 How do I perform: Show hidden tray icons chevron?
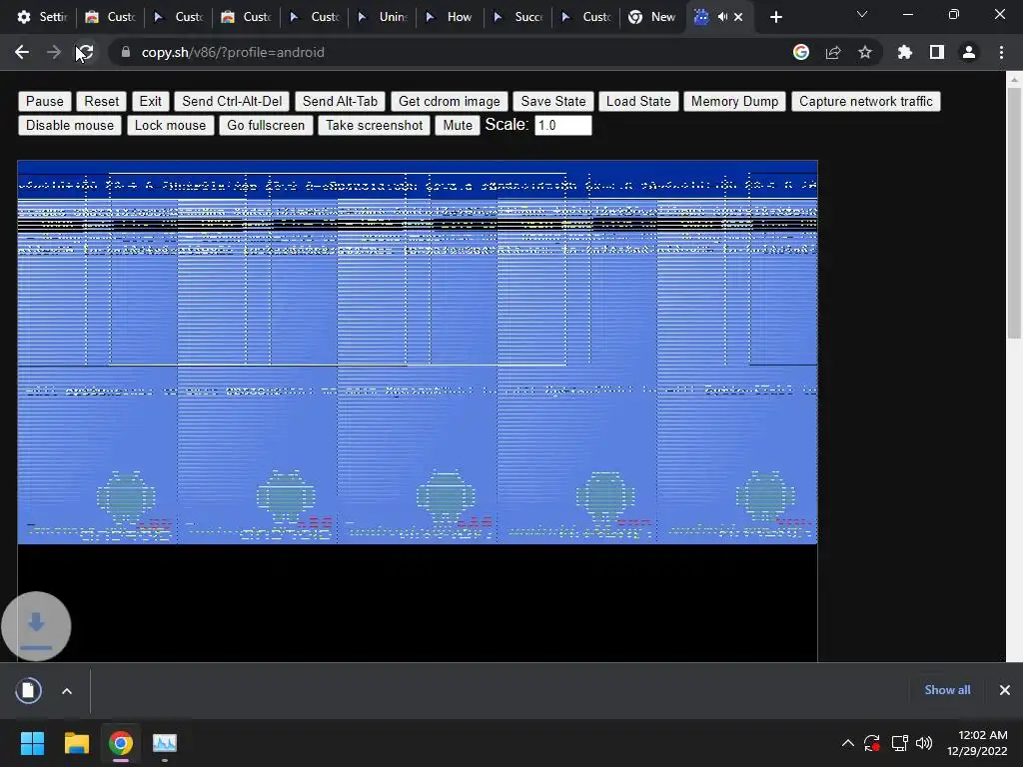[x=847, y=743]
